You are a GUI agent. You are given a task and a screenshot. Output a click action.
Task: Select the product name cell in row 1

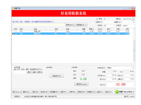44,31
